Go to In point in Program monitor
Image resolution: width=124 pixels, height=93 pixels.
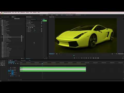82,58
